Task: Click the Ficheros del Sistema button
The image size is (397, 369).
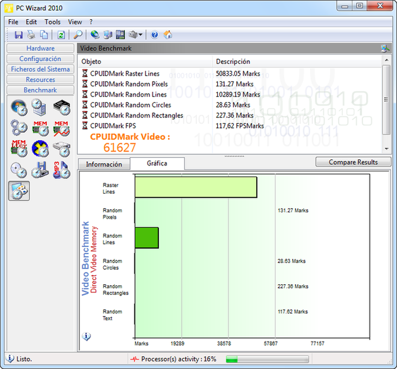Action: (40, 69)
